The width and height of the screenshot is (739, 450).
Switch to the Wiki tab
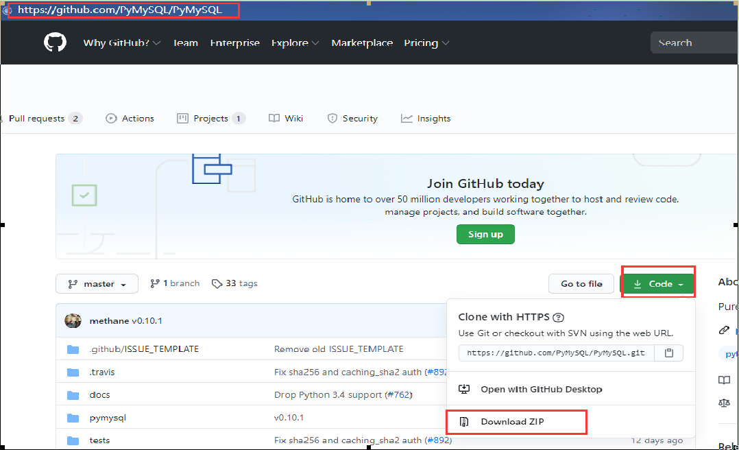(x=286, y=119)
